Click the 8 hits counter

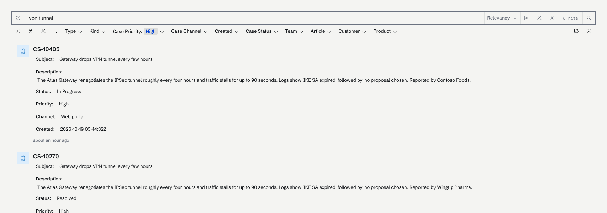click(x=570, y=18)
